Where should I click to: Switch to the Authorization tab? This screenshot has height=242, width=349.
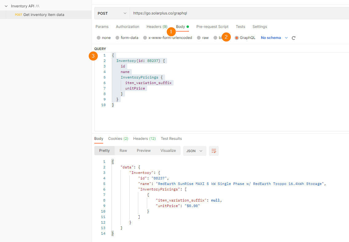(x=127, y=27)
